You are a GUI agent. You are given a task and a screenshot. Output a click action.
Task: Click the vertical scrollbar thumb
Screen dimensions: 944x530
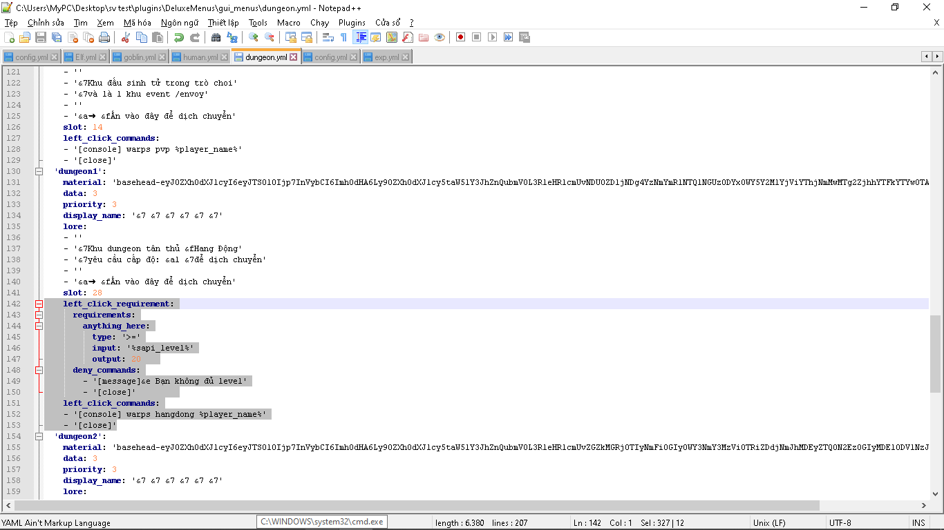point(936,353)
